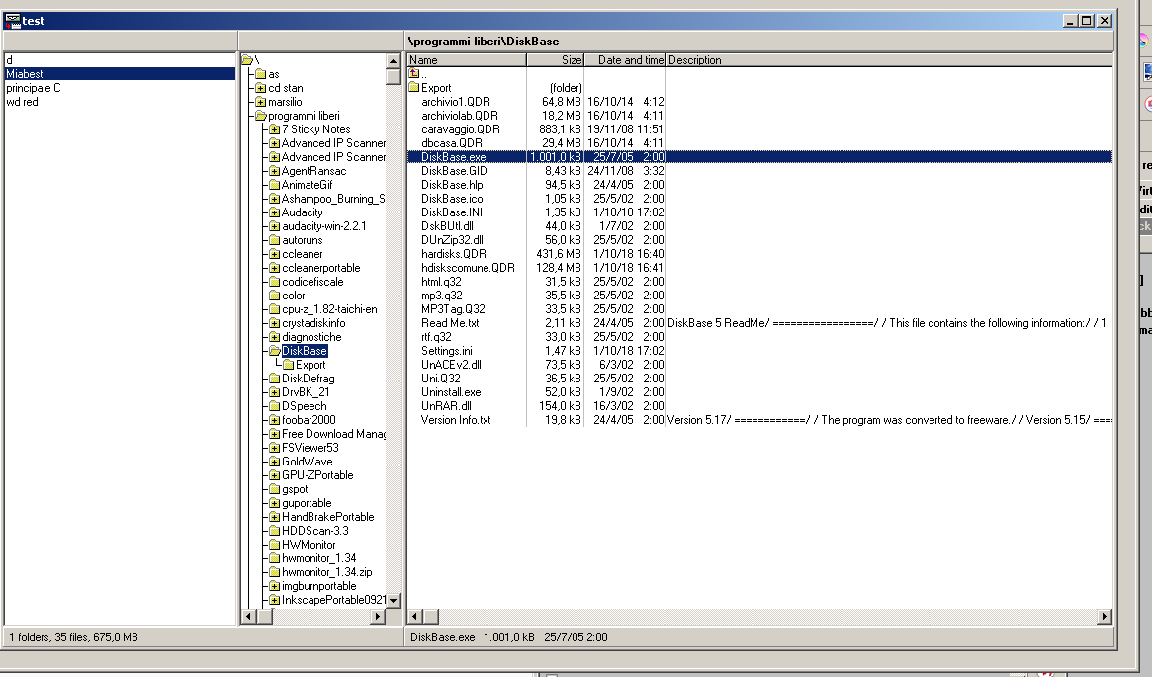
Task: Expand the ccleanerportable folder
Action: click(275, 268)
